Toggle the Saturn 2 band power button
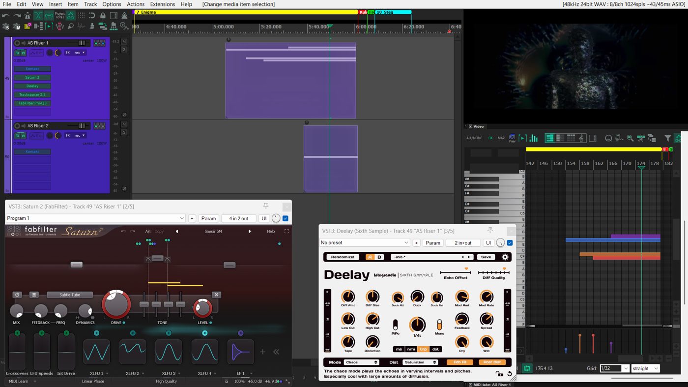688x387 pixels. [17, 295]
